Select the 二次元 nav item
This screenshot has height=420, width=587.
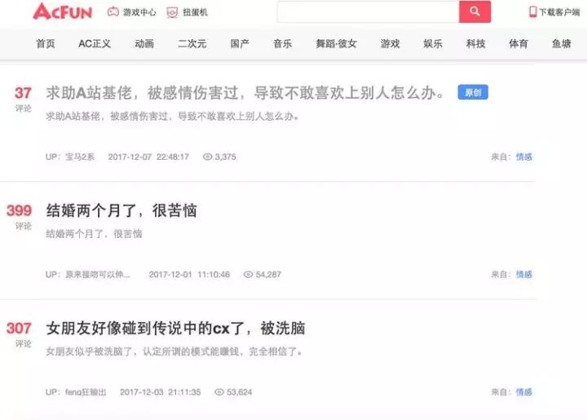tap(192, 44)
